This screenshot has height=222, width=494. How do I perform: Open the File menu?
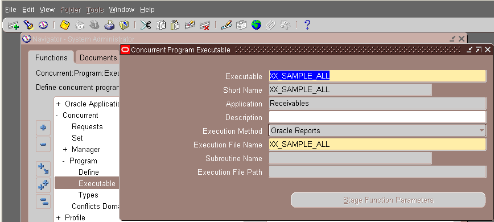11,10
